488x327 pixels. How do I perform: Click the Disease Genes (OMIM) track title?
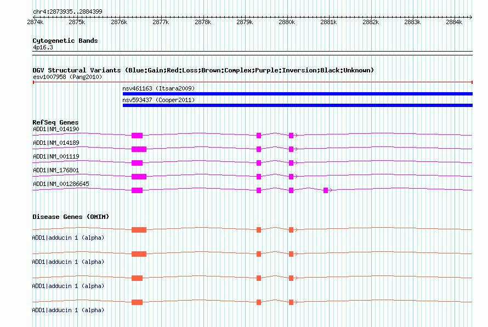pyautogui.click(x=71, y=217)
